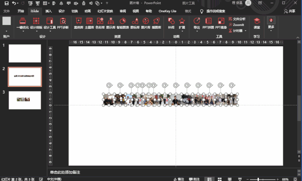Zoom in using the plus button
The width and height of the screenshot is (302, 181).
[x=277, y=179]
